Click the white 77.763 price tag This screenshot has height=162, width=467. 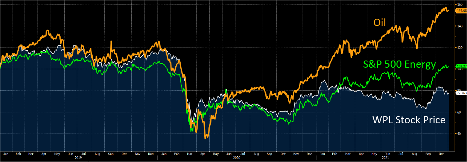(x=461, y=92)
